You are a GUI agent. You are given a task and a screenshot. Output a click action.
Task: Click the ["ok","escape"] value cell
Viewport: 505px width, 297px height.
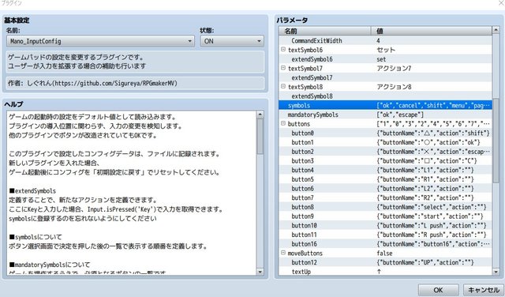(x=400, y=115)
